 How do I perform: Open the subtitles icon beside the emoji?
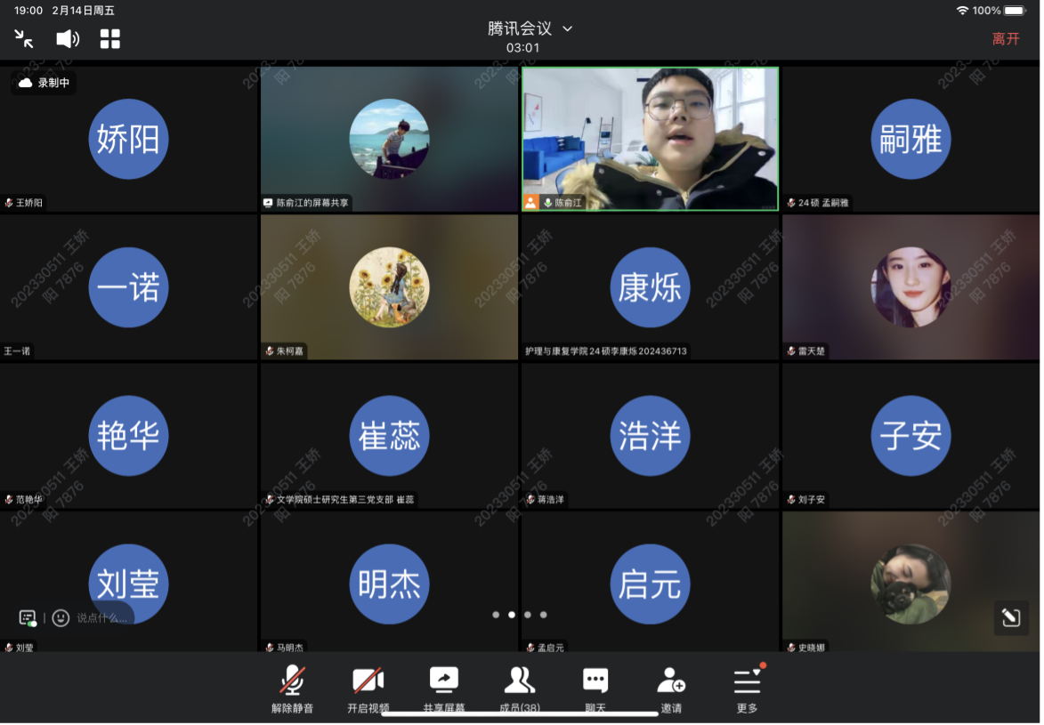[28, 617]
